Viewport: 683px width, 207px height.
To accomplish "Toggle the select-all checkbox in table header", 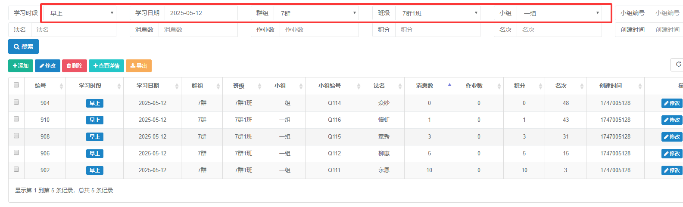I will (16, 85).
